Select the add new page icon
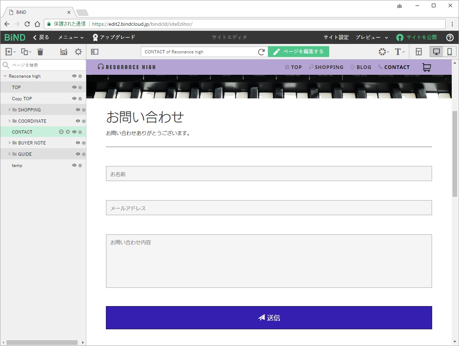The image size is (459, 346). click(x=9, y=52)
